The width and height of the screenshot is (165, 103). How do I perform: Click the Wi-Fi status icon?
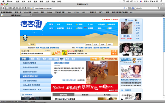124,1
